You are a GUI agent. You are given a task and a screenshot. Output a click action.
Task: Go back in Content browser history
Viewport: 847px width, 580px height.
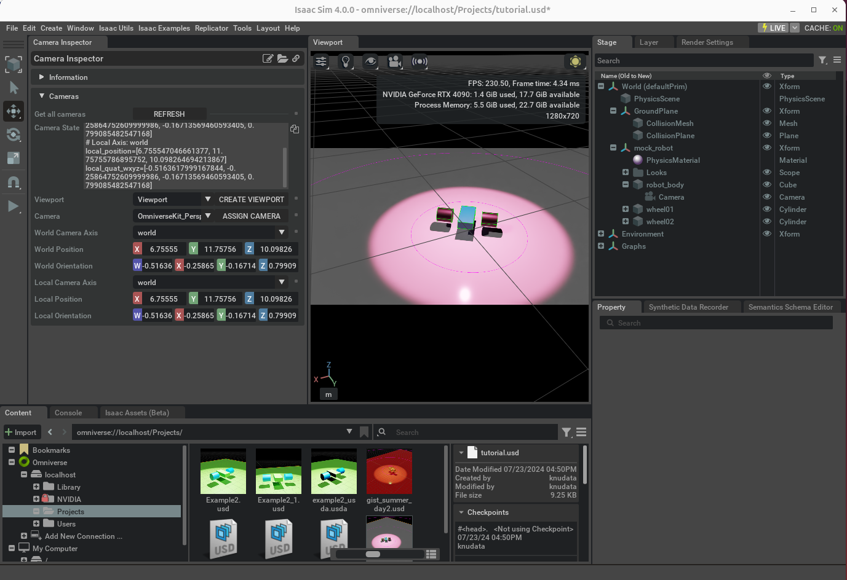coord(50,432)
